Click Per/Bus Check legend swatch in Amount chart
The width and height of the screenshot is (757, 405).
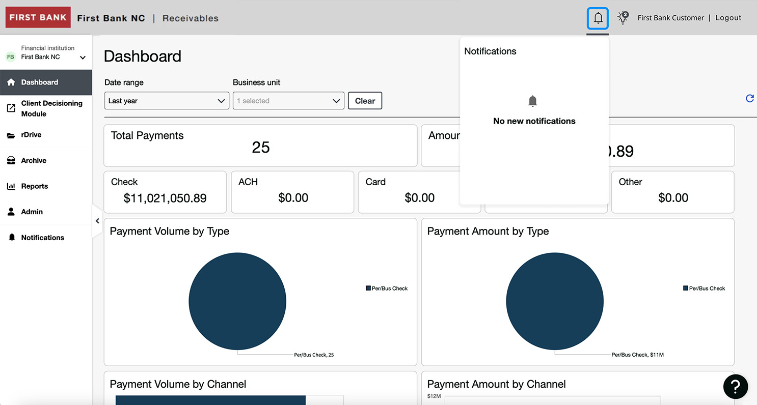pos(686,288)
